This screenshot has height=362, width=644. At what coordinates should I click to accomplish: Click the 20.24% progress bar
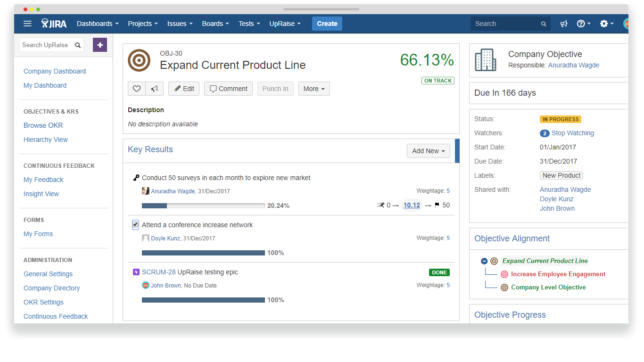[203, 206]
